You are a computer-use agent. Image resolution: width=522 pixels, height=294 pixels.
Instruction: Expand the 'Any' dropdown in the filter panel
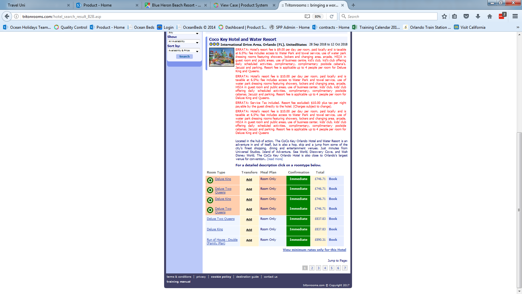click(183, 33)
